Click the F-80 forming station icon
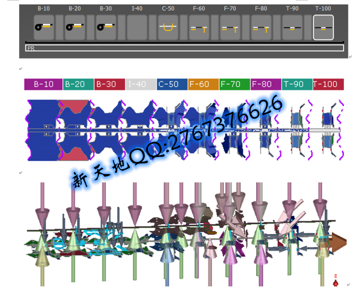Screen dimensions: 353x288 [x=261, y=27]
